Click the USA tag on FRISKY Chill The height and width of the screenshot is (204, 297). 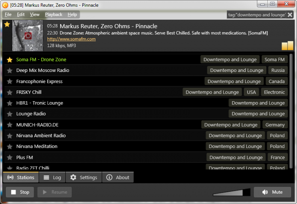tap(251, 92)
